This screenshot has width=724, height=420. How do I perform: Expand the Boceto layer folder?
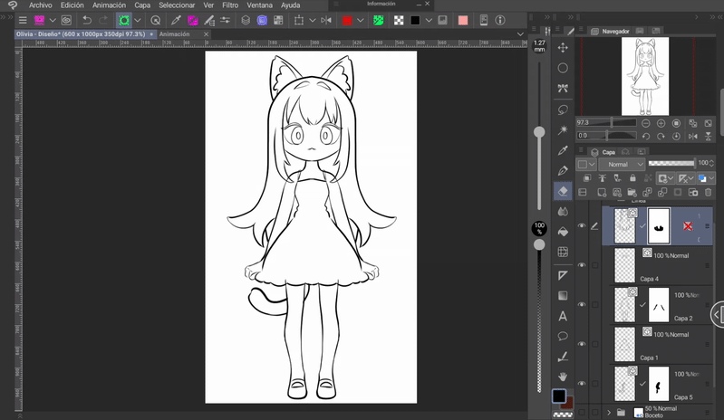[609, 413]
